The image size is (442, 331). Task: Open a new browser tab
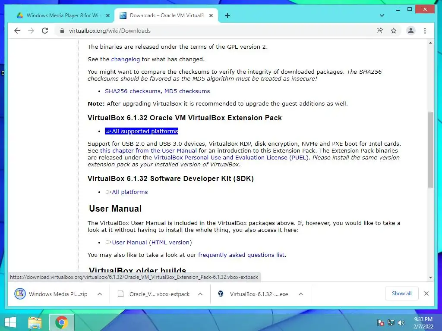click(x=227, y=16)
